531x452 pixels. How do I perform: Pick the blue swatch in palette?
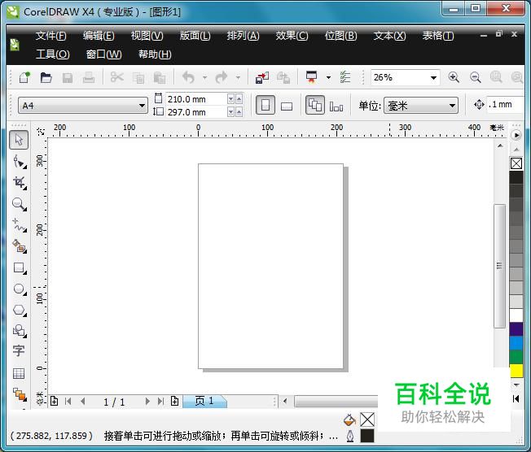point(516,343)
